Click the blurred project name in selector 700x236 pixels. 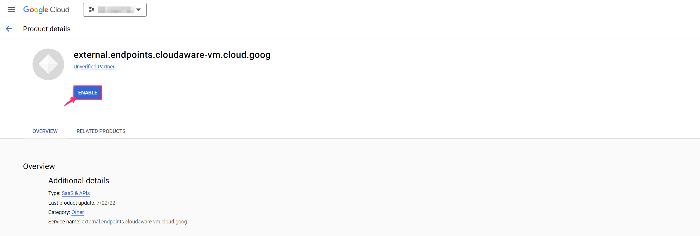pos(116,9)
